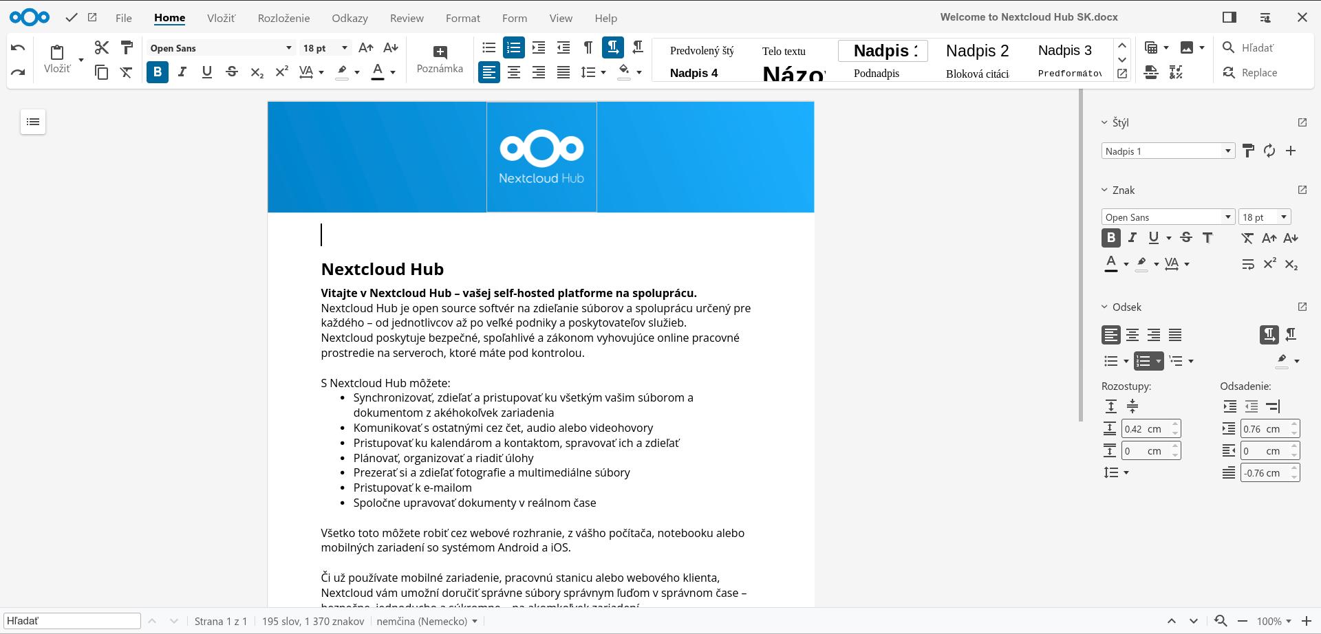Open Replace dialog

1249,72
